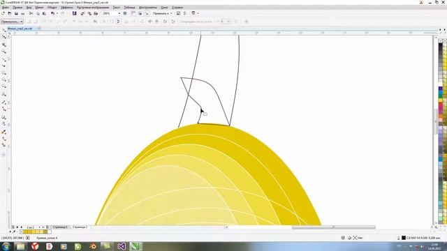Image resolution: width=447 pixels, height=251 pixels.
Task: Select the Connector tool
Action: pyautogui.click(x=3, y=109)
